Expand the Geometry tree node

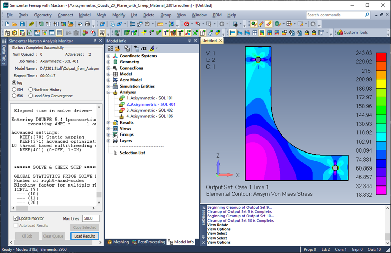click(109, 62)
